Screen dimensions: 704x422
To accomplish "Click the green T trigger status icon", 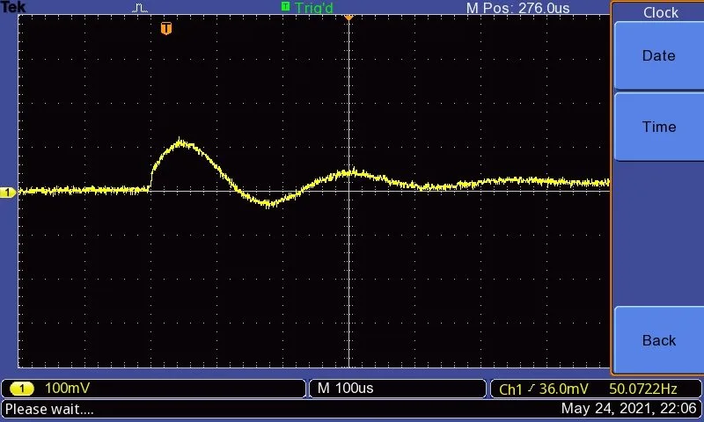I will pos(285,7).
